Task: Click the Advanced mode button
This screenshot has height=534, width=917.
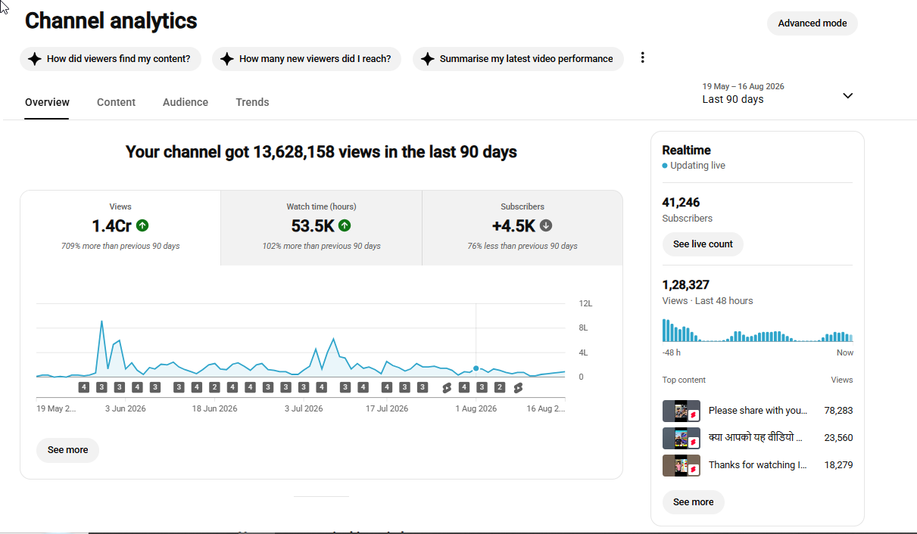Action: tap(813, 23)
